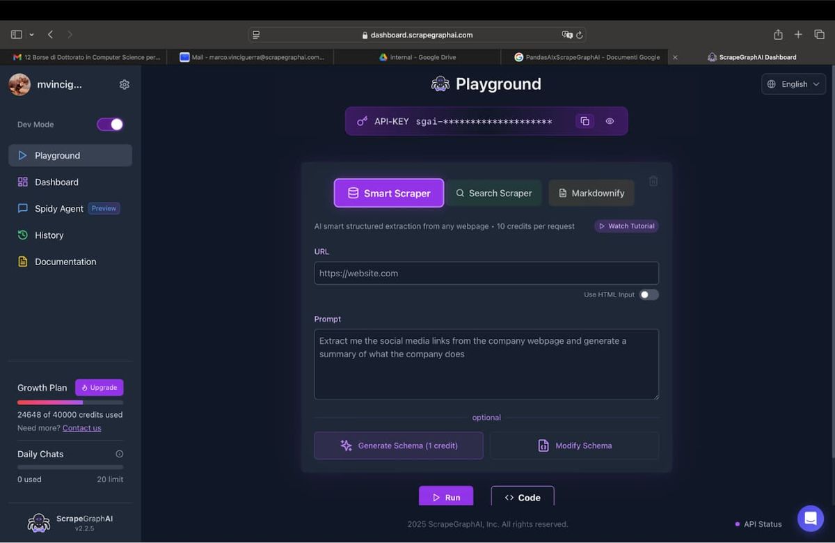The image size is (835, 543).
Task: Copy the API key with copy icon
Action: coord(584,121)
